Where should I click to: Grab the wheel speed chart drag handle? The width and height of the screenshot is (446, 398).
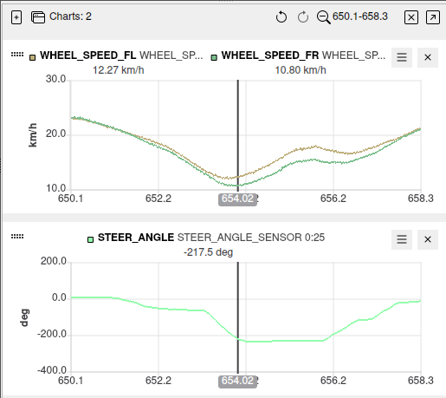pos(17,55)
